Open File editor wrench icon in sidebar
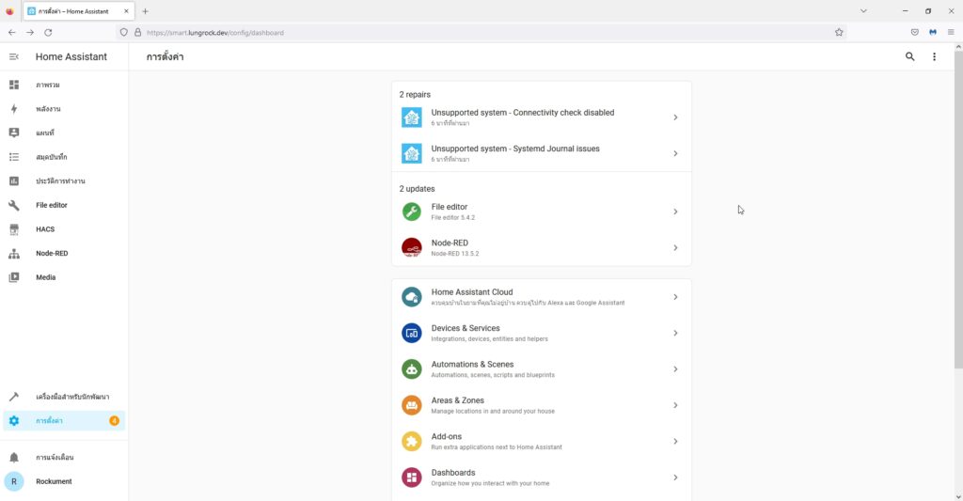963x501 pixels. tap(14, 205)
